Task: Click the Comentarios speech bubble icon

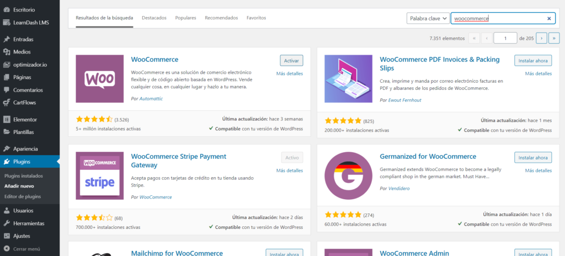Action: pos(6,90)
